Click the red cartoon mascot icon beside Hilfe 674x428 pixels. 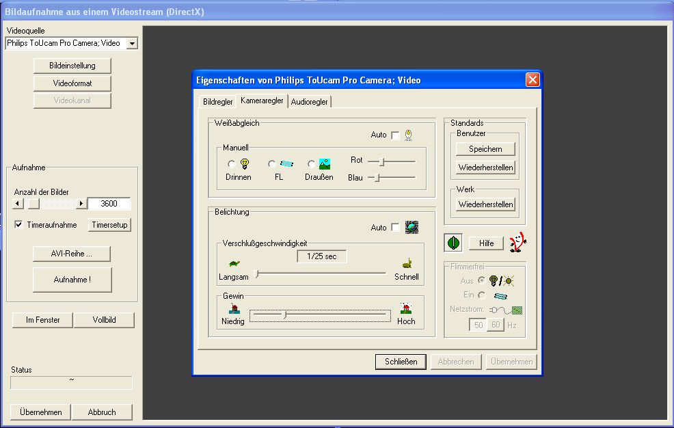point(518,243)
